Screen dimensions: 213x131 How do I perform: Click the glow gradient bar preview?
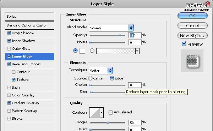point(116,51)
